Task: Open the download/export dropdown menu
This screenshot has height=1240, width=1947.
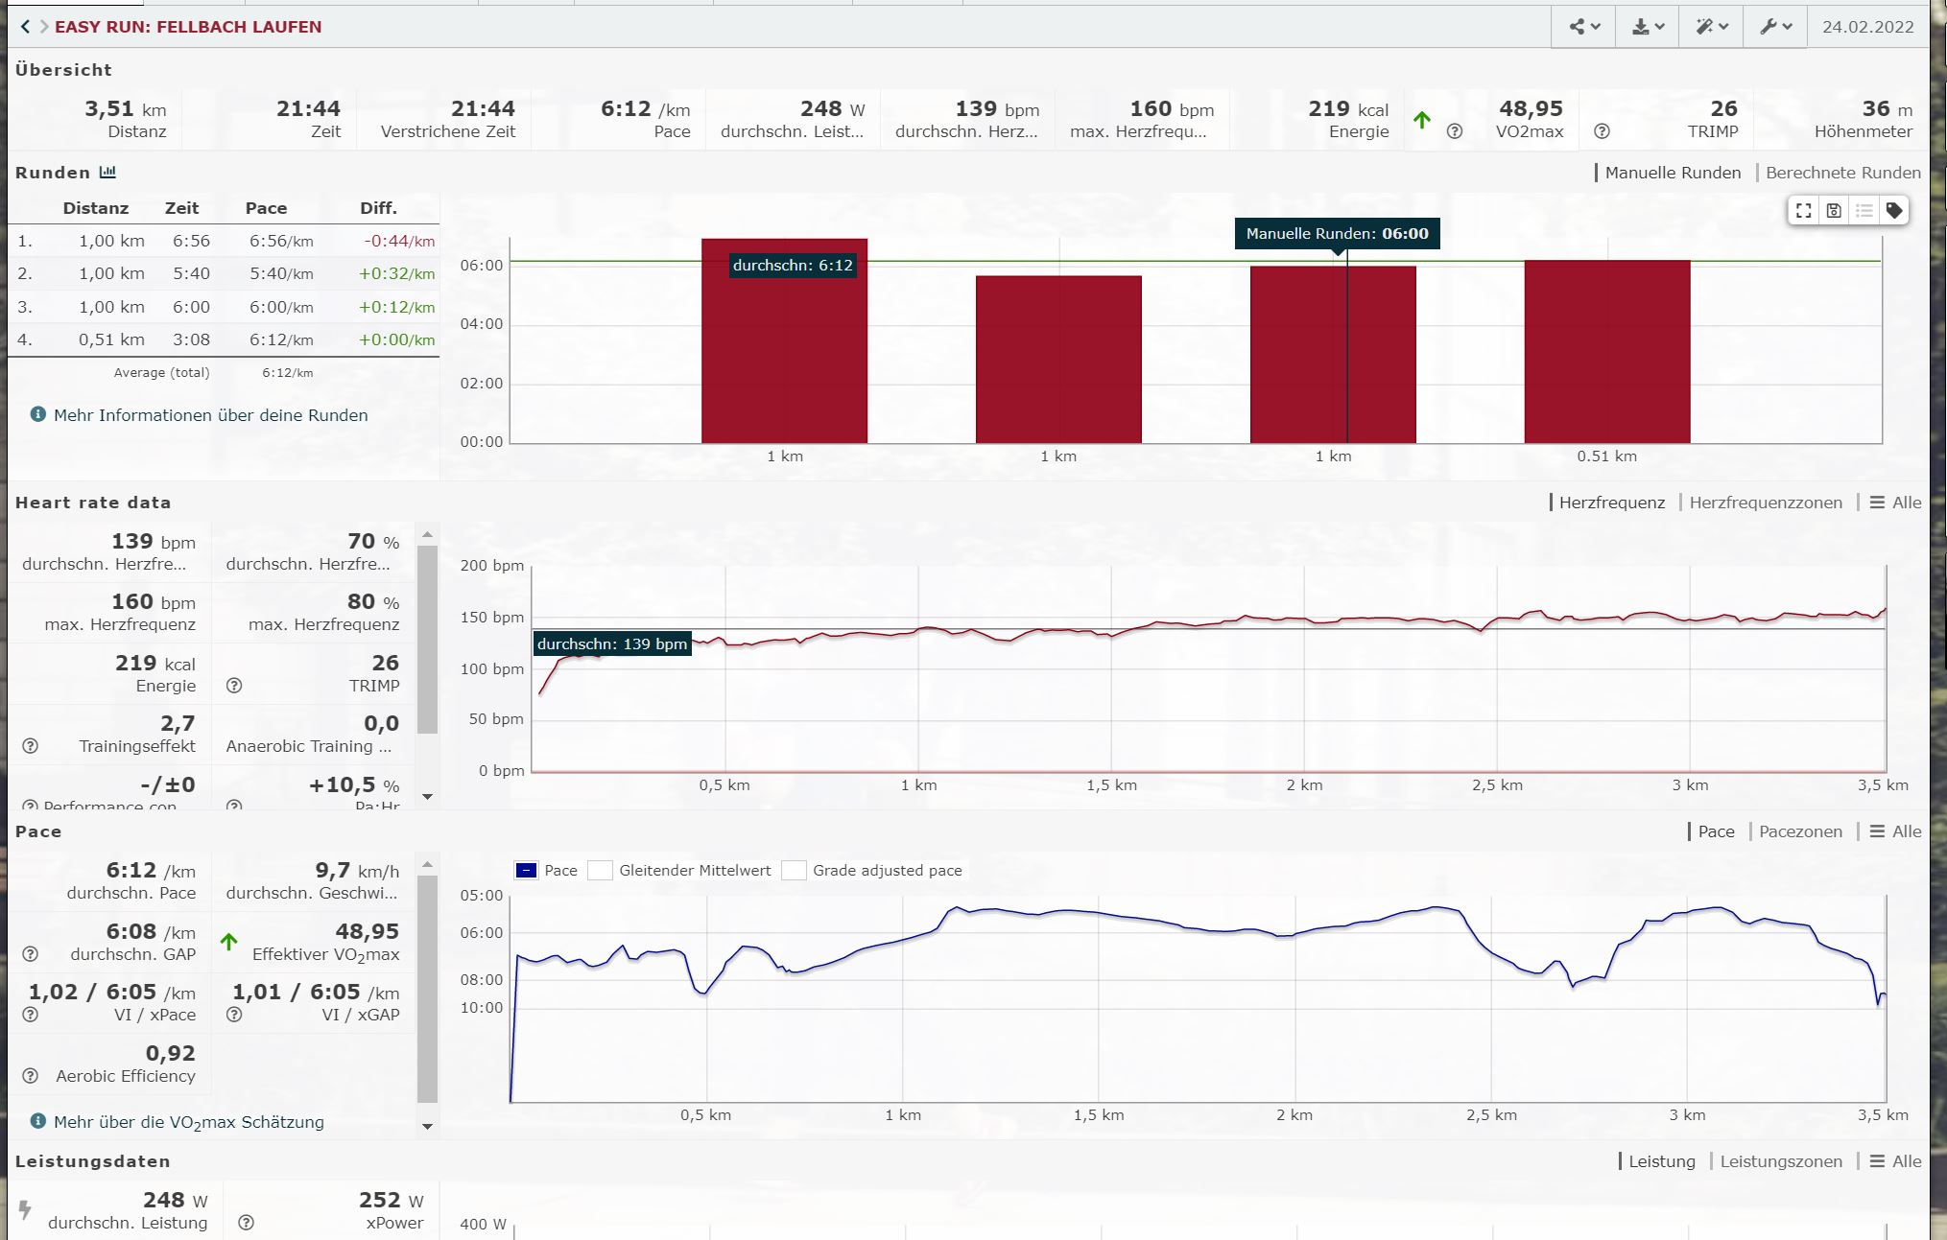Action: [x=1648, y=27]
